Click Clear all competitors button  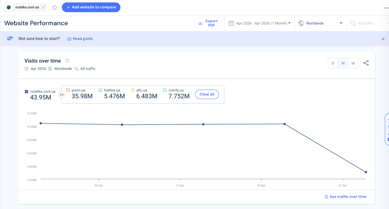click(x=207, y=94)
